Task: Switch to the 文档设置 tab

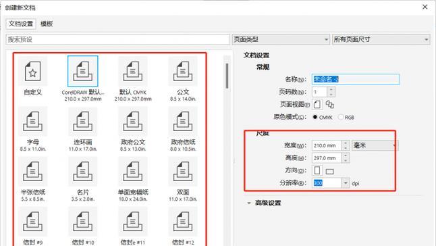Action: click(21, 24)
